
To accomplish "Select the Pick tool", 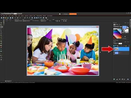I will pyautogui.click(x=1, y=25).
